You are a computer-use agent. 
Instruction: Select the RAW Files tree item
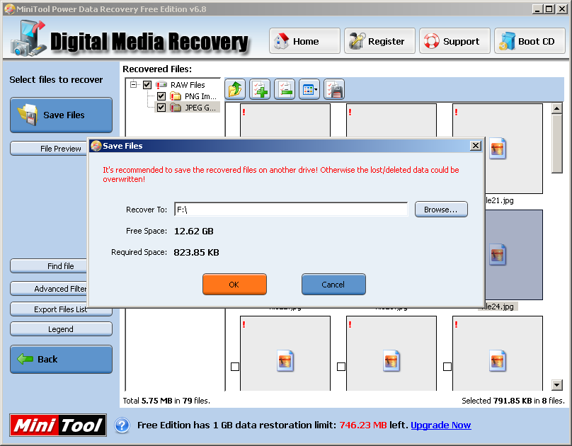pos(188,85)
